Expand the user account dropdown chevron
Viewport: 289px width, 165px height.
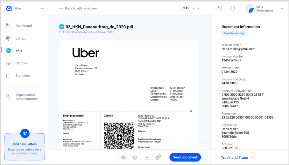click(282, 9)
